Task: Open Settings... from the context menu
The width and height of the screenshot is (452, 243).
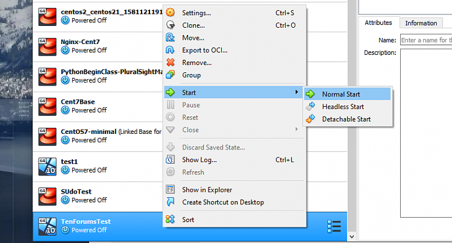Action: [234, 13]
